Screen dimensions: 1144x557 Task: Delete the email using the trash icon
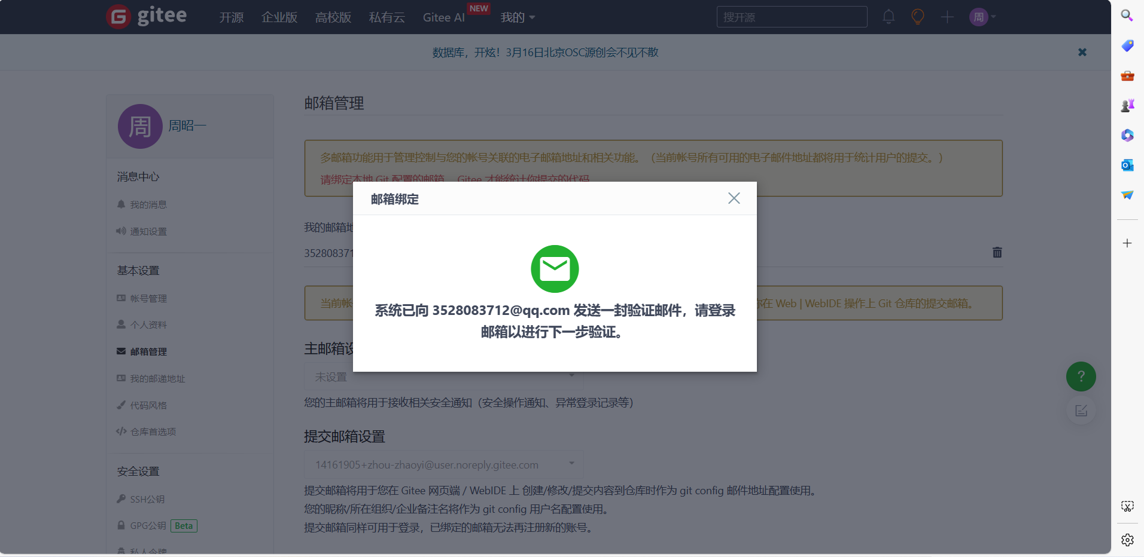pyautogui.click(x=997, y=252)
